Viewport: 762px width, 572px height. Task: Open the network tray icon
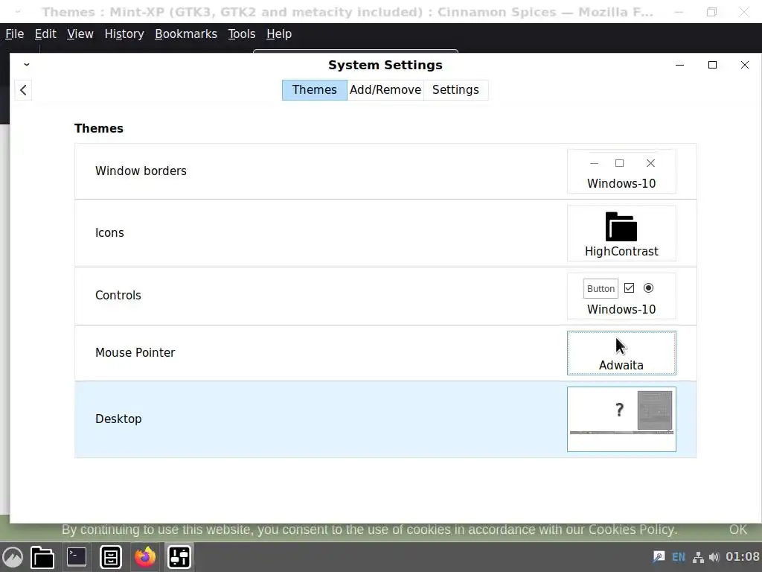pos(698,557)
